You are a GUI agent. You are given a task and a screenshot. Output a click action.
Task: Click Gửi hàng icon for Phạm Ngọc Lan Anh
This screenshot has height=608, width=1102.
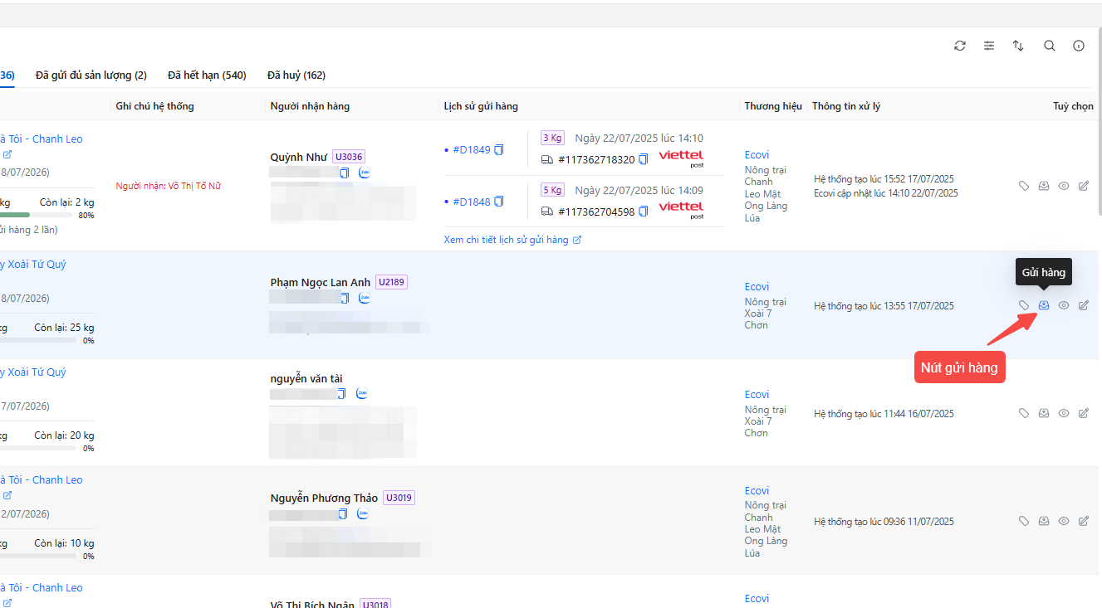click(x=1044, y=305)
